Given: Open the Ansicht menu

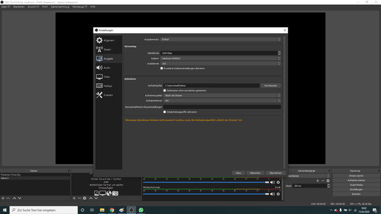Looking at the screenshot, I should [33, 7].
